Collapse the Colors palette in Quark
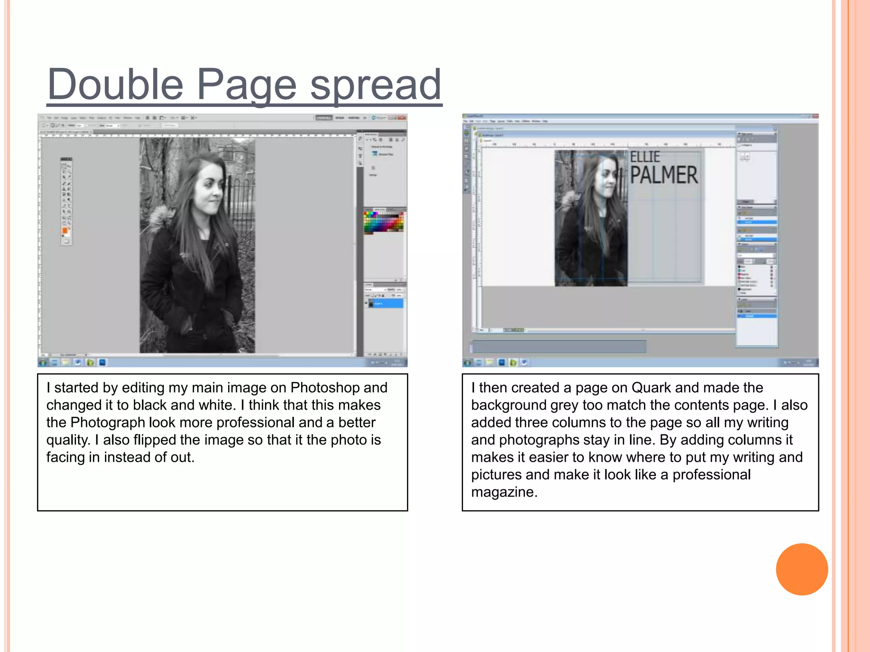This screenshot has height=652, width=870. [x=740, y=245]
